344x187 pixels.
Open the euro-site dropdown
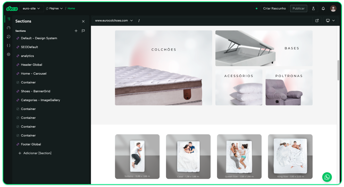[31, 9]
